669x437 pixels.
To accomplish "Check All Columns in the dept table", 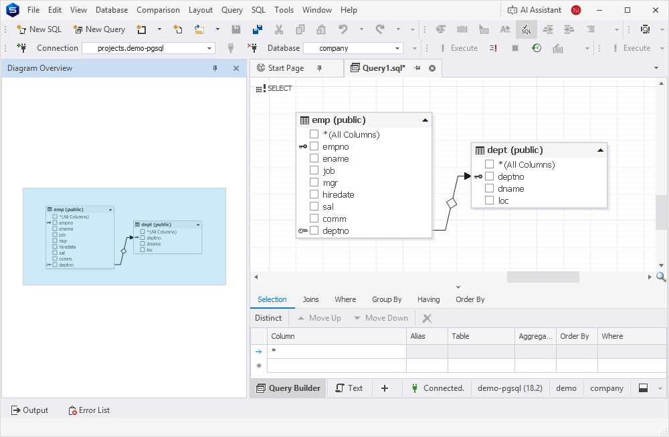I will (x=490, y=164).
